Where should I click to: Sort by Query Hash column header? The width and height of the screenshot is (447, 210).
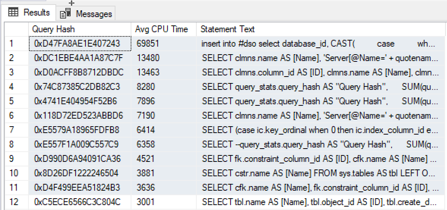tap(80, 29)
